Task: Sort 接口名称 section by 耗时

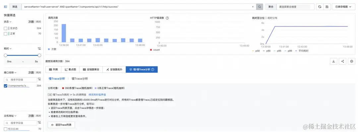Action: pyautogui.click(x=38, y=72)
